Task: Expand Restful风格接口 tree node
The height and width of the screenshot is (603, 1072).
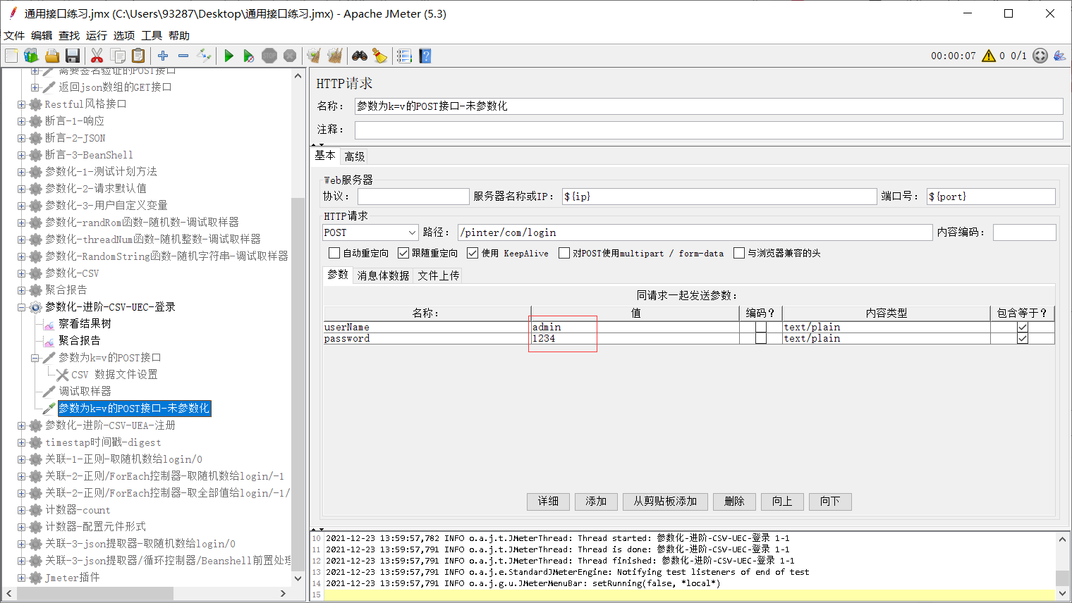Action: pyautogui.click(x=22, y=104)
